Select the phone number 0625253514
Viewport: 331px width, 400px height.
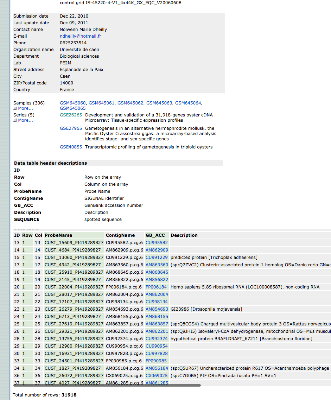click(x=73, y=43)
